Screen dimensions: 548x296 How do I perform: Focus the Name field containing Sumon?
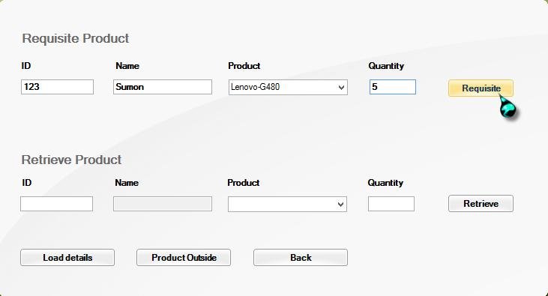click(163, 87)
